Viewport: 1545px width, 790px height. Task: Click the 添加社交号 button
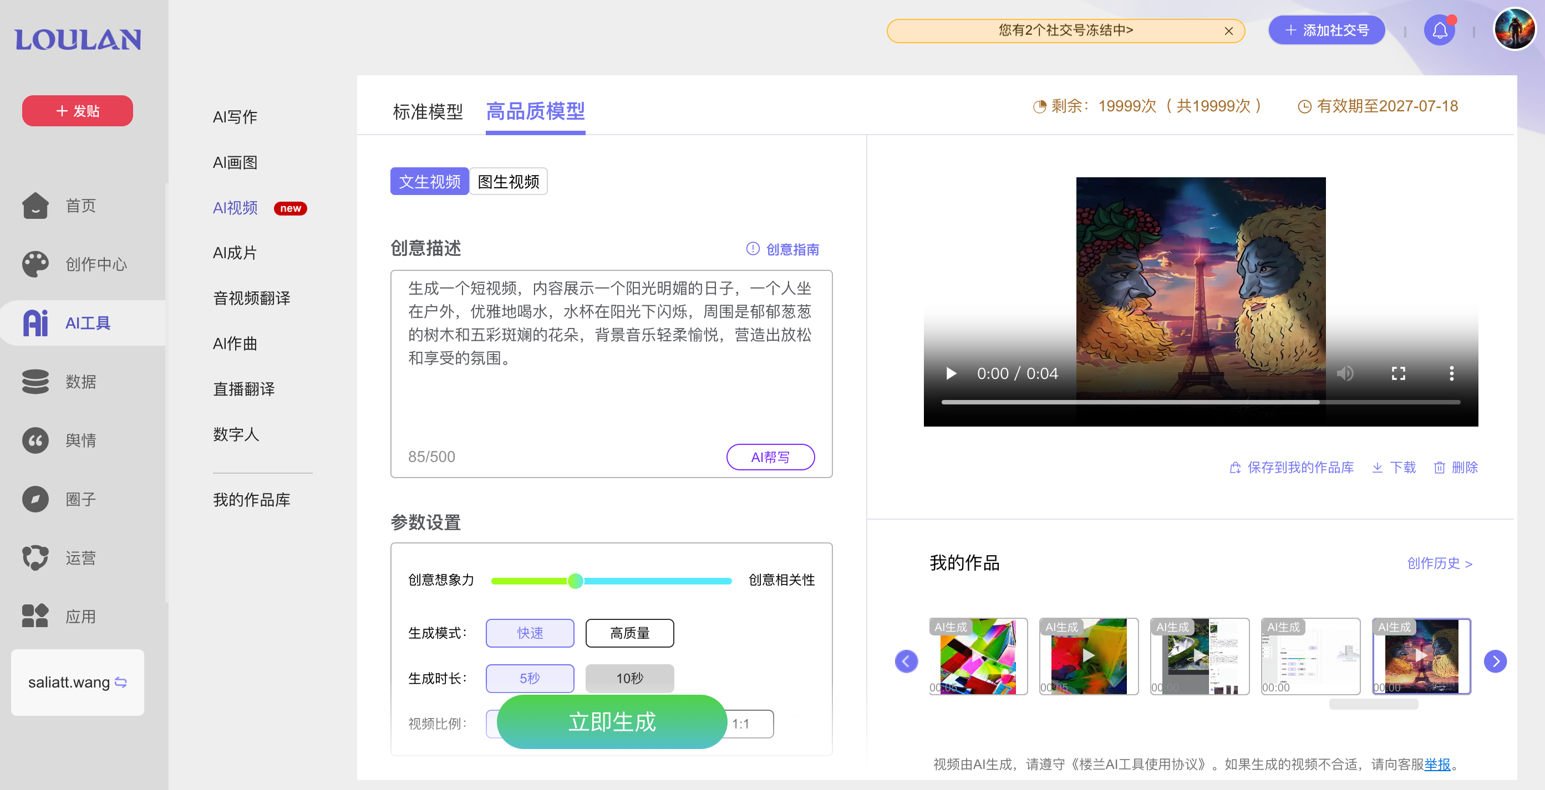[x=1326, y=30]
